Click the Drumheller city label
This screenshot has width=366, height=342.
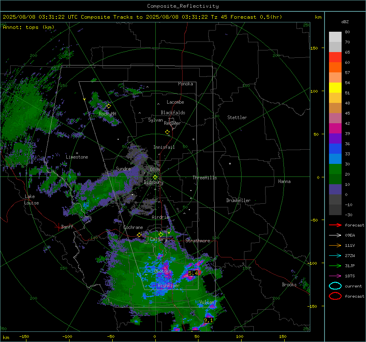238,200
